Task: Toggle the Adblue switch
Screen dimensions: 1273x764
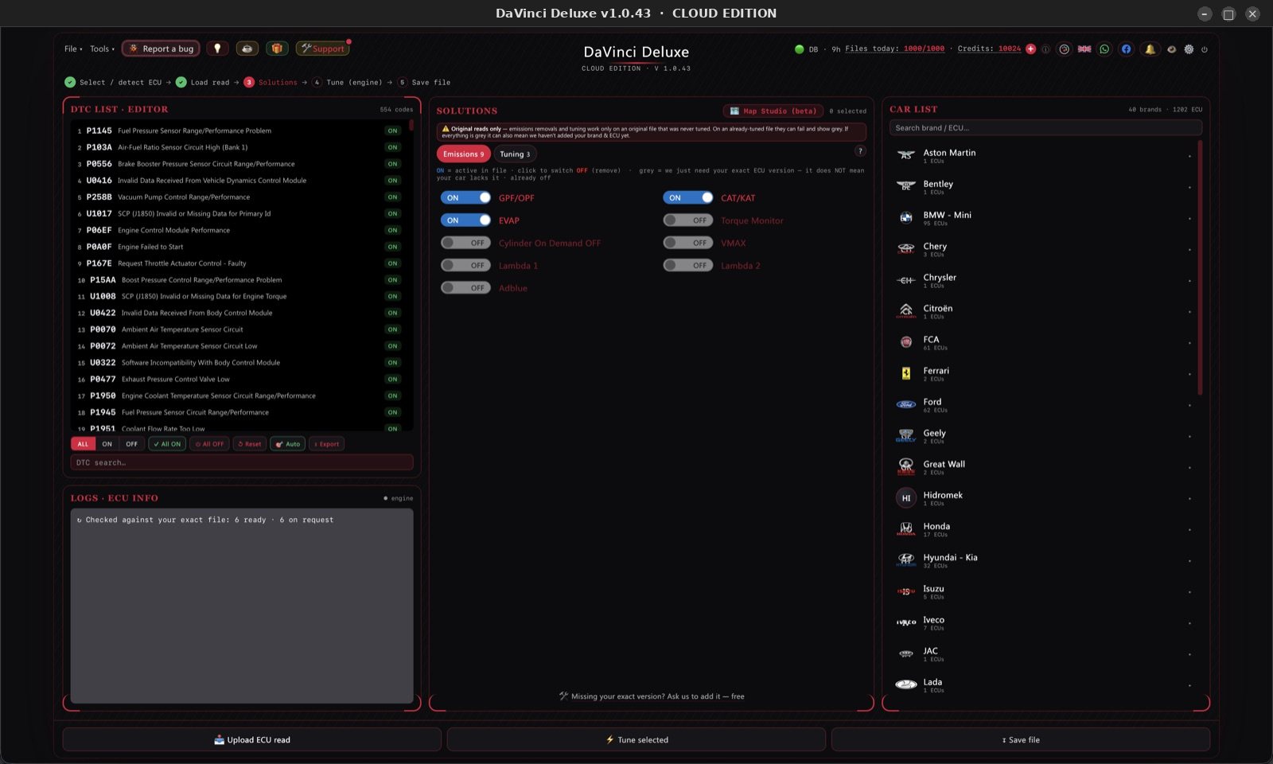Action: click(465, 288)
